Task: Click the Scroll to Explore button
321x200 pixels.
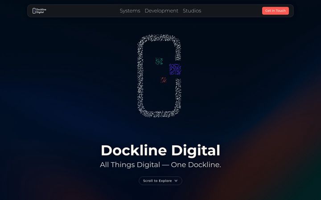Action: [160, 181]
